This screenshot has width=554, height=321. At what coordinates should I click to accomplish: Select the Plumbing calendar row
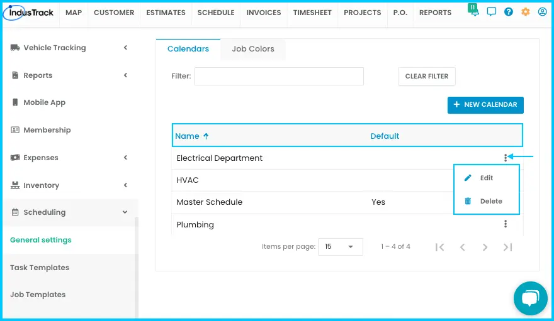tap(347, 224)
